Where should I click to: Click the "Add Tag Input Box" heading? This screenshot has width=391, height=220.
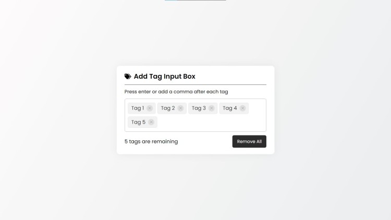(x=164, y=77)
